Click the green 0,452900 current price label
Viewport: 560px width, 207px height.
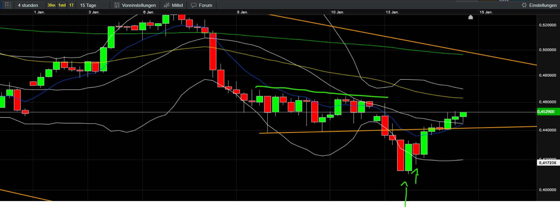(548, 112)
